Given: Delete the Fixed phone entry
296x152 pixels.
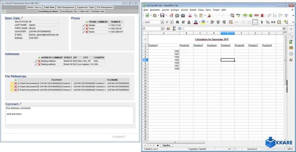Looking at the screenshot, I should tap(87, 29).
